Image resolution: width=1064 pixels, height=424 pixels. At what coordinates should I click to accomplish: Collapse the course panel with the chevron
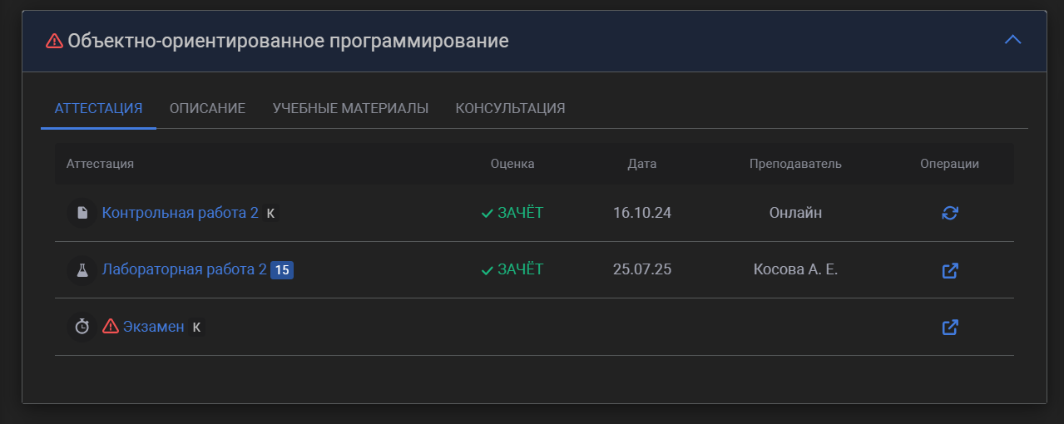pos(1012,40)
